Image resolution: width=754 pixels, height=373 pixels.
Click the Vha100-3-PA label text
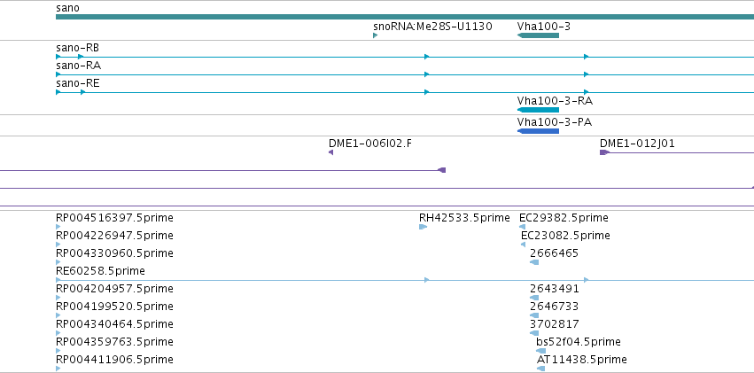555,122
